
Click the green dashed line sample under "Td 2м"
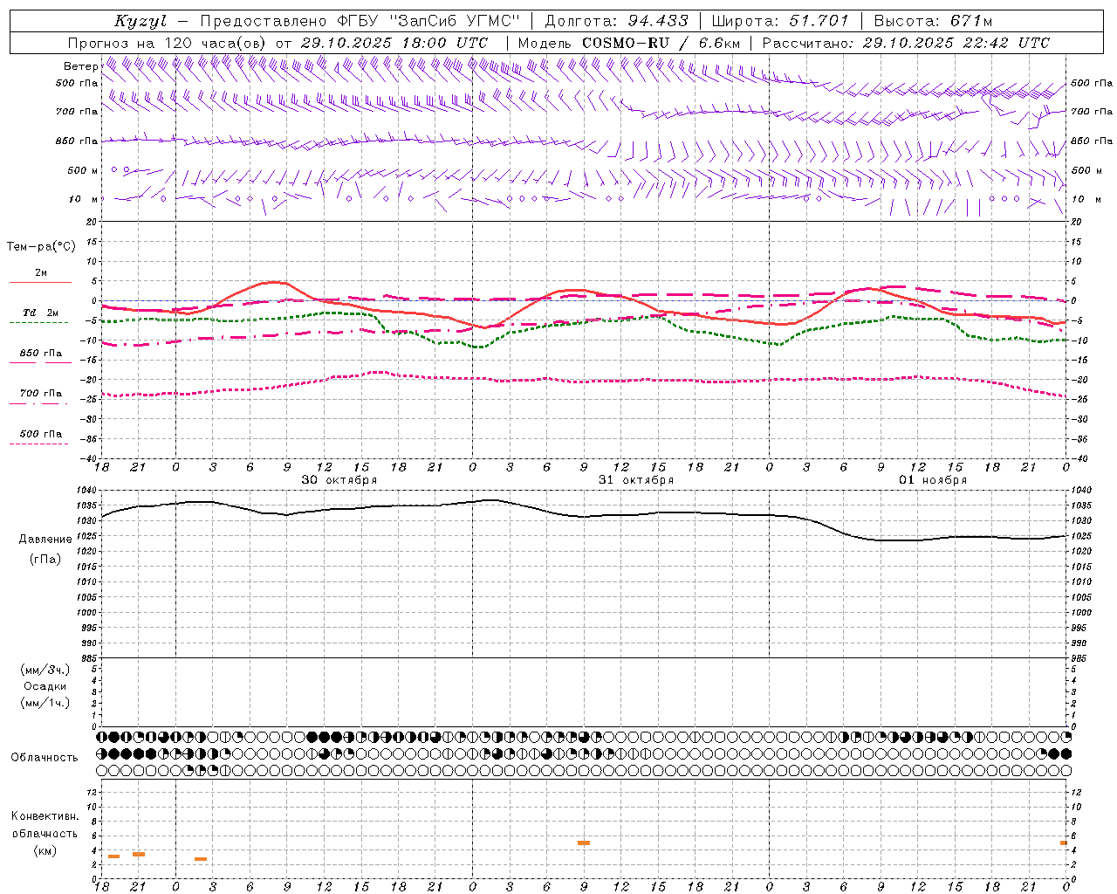[x=38, y=322]
